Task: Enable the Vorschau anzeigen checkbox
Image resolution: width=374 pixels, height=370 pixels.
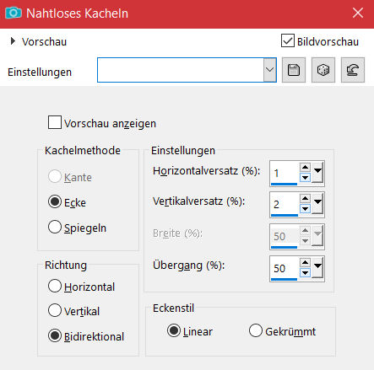Action: coord(55,122)
